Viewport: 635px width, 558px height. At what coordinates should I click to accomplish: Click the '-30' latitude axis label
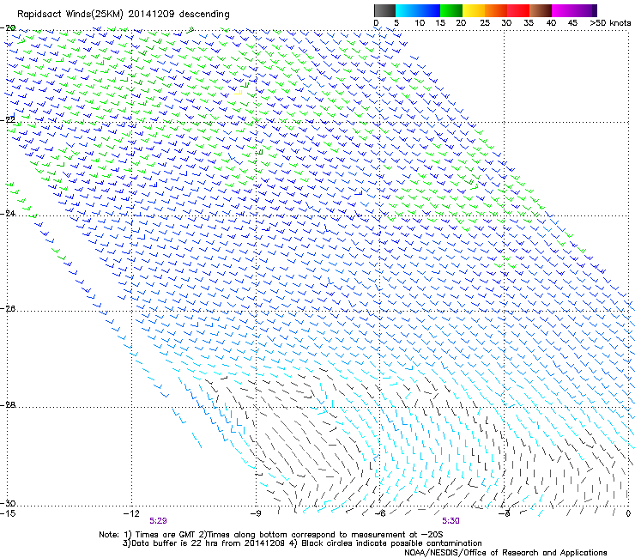(8, 503)
